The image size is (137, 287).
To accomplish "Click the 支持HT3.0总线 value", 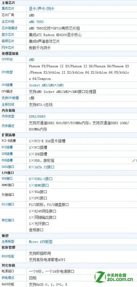I will tap(41, 105).
